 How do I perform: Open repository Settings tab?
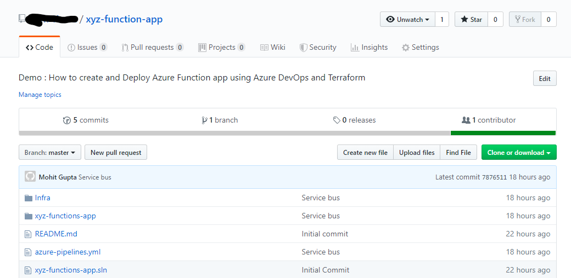pos(420,47)
